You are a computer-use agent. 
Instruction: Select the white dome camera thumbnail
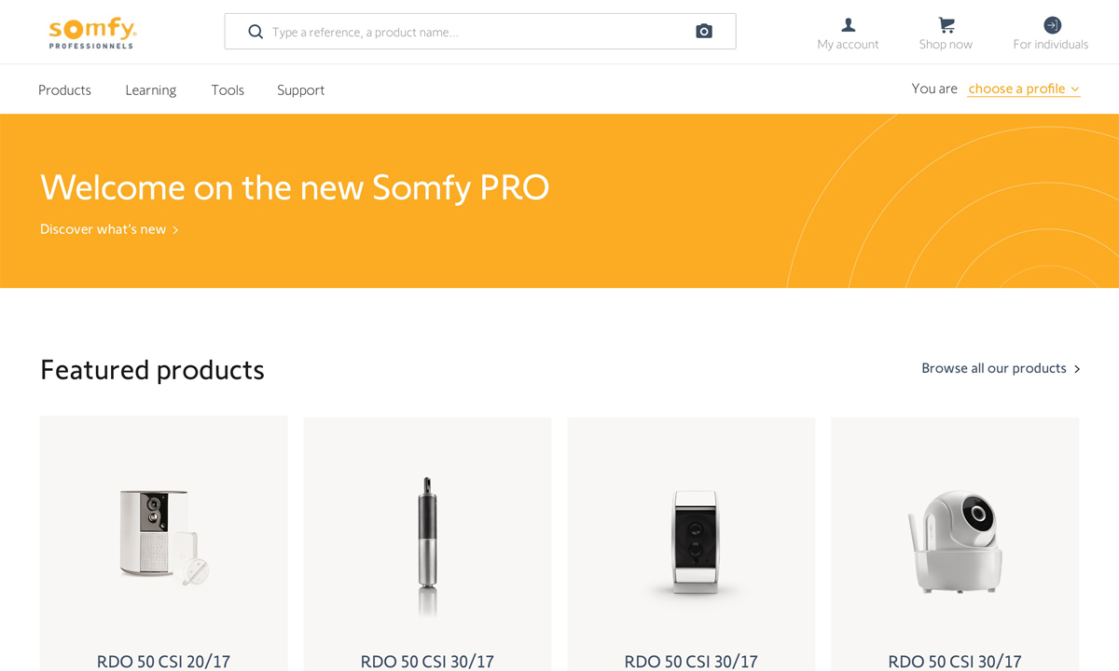(x=955, y=541)
